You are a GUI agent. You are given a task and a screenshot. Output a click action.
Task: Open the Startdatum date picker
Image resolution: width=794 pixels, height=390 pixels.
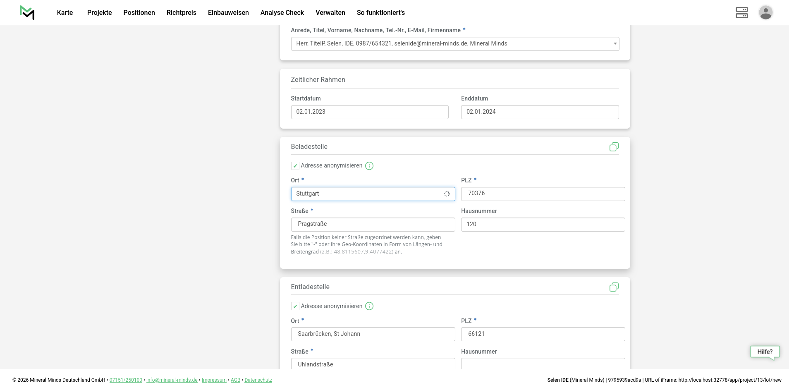click(x=369, y=112)
